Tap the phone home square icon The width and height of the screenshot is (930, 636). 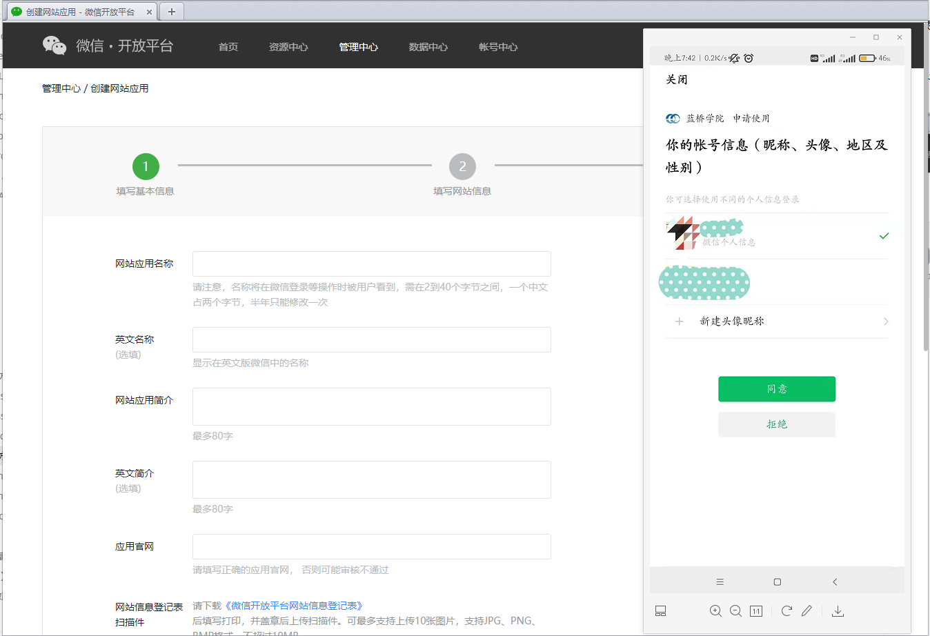[x=778, y=582]
